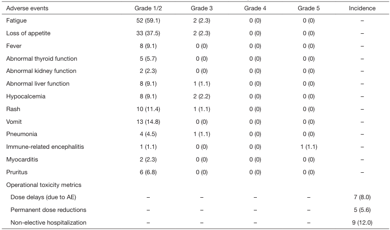Screen dimensions: 390x230
Task: Select Non-elective hospitalization value 9 (12.0)
Action: (362, 223)
